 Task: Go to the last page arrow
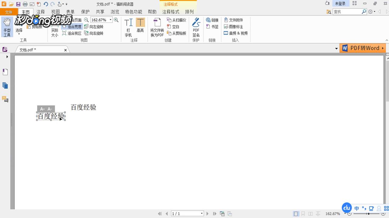(215, 214)
